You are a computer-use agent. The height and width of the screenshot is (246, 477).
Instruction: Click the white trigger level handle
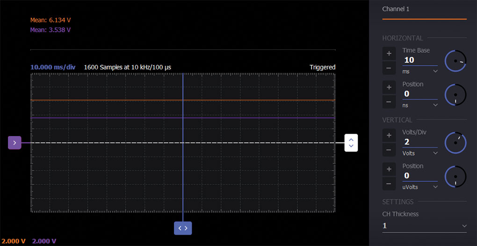[351, 143]
